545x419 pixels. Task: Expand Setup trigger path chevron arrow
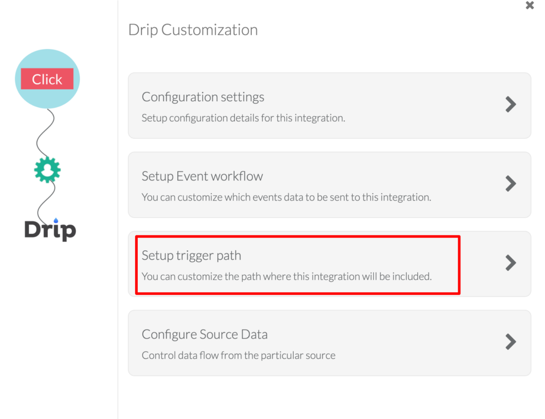[510, 263]
